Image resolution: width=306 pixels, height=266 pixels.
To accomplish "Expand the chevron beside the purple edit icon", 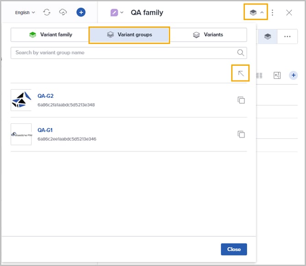I will [122, 12].
